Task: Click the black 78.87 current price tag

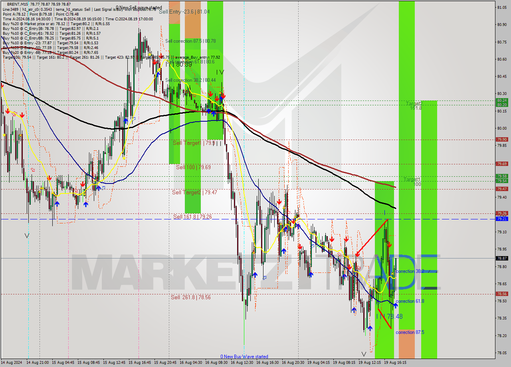Action: click(x=502, y=258)
